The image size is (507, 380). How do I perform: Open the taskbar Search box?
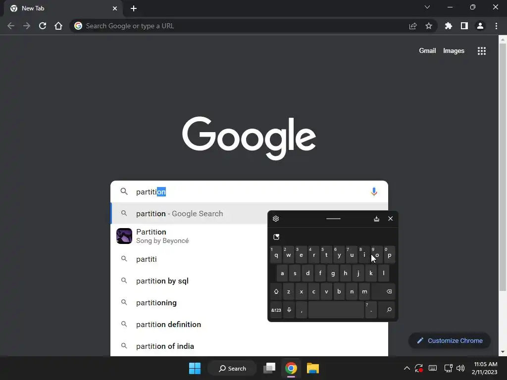pyautogui.click(x=232, y=368)
